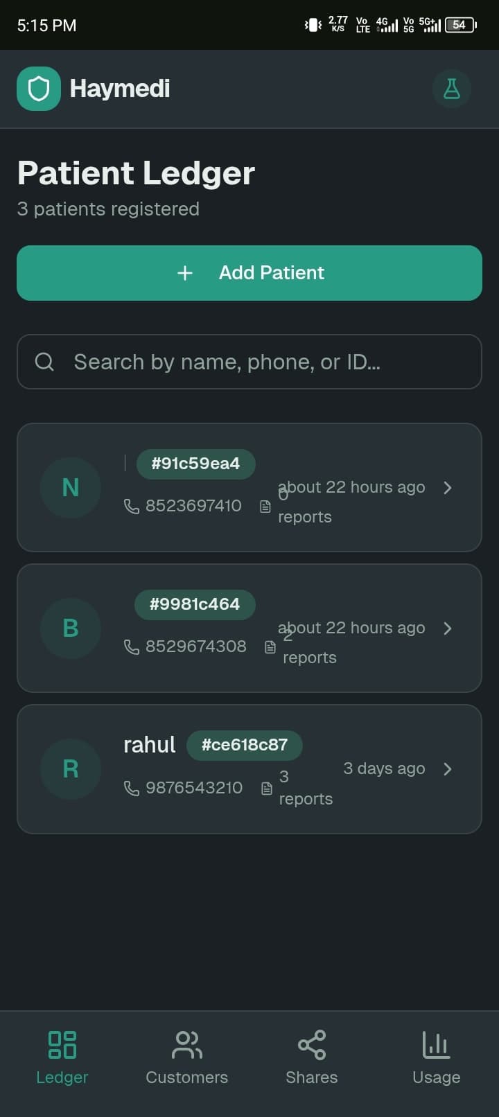
Task: Click the reports document icon on rahul's card
Action: tap(267, 788)
